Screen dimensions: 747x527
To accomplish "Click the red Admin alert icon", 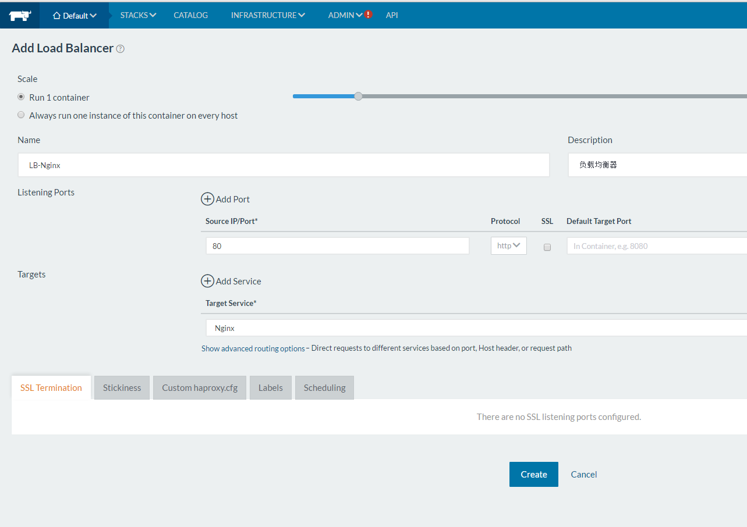I will coord(369,15).
